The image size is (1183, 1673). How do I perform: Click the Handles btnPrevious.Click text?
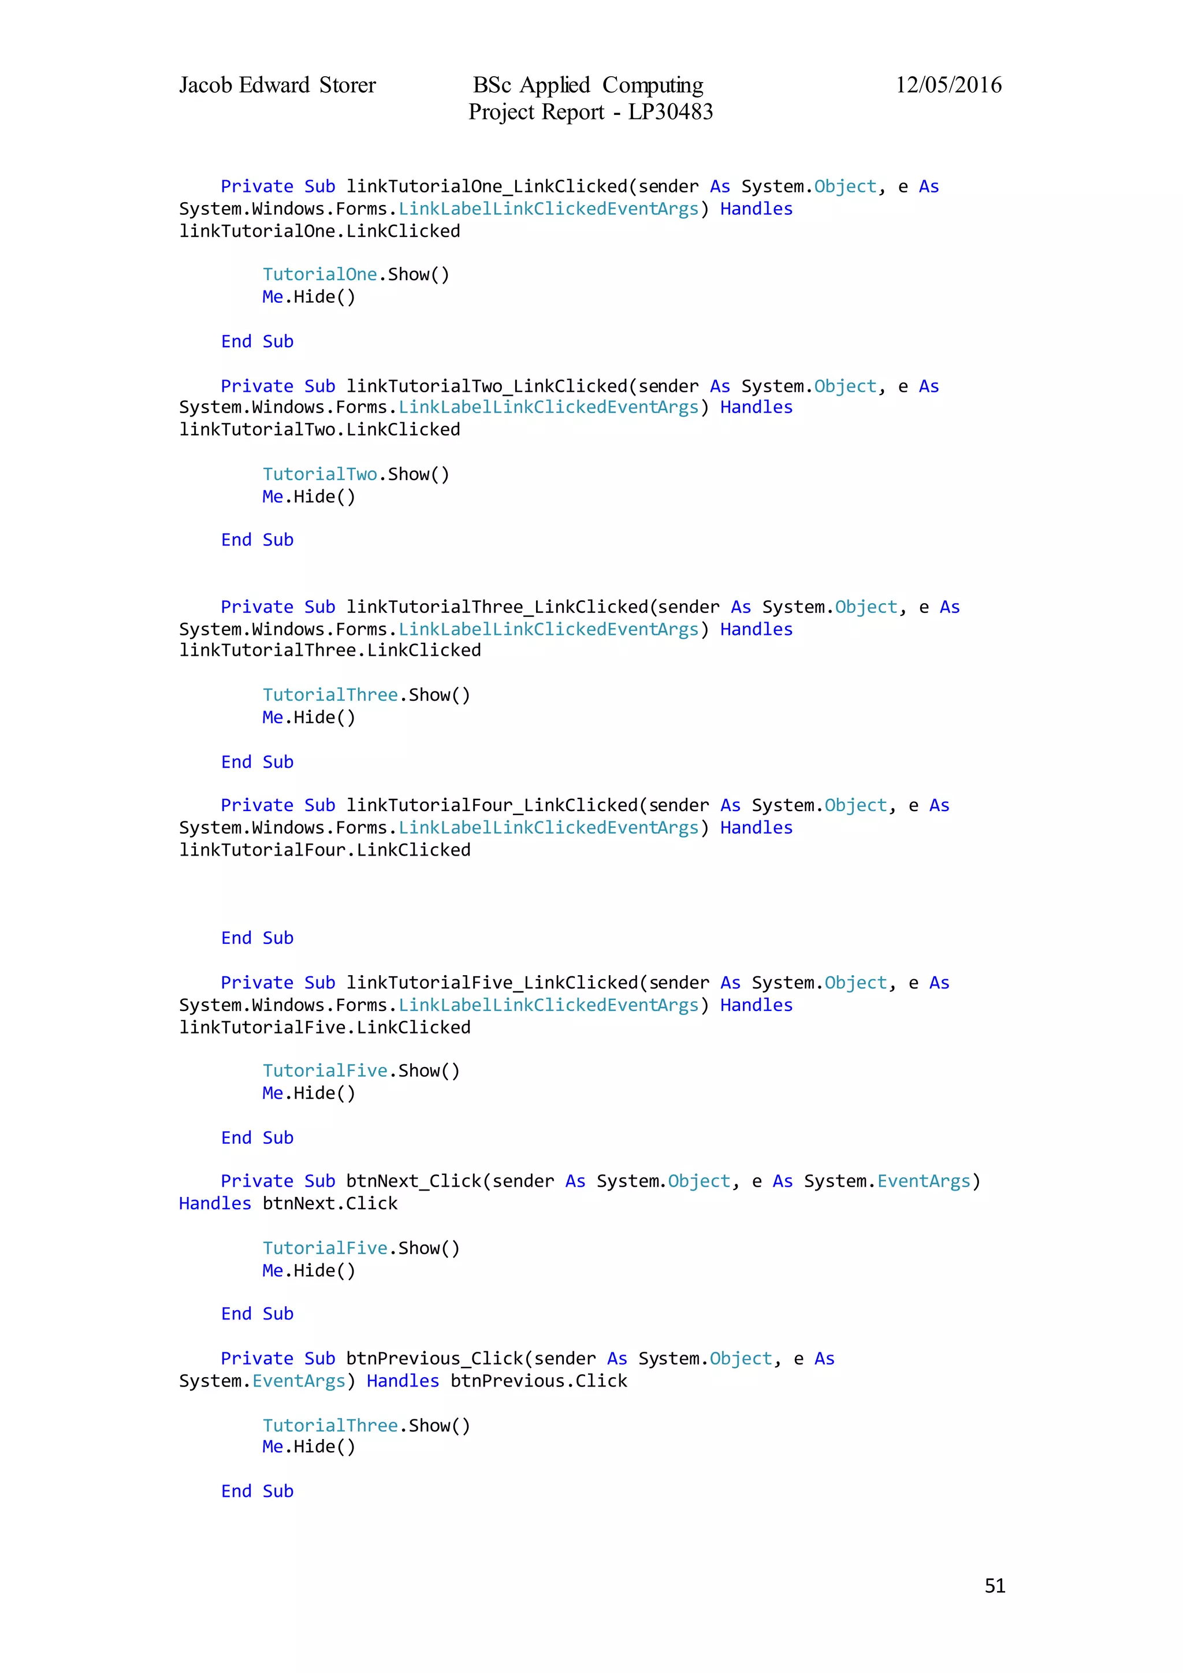(497, 1381)
